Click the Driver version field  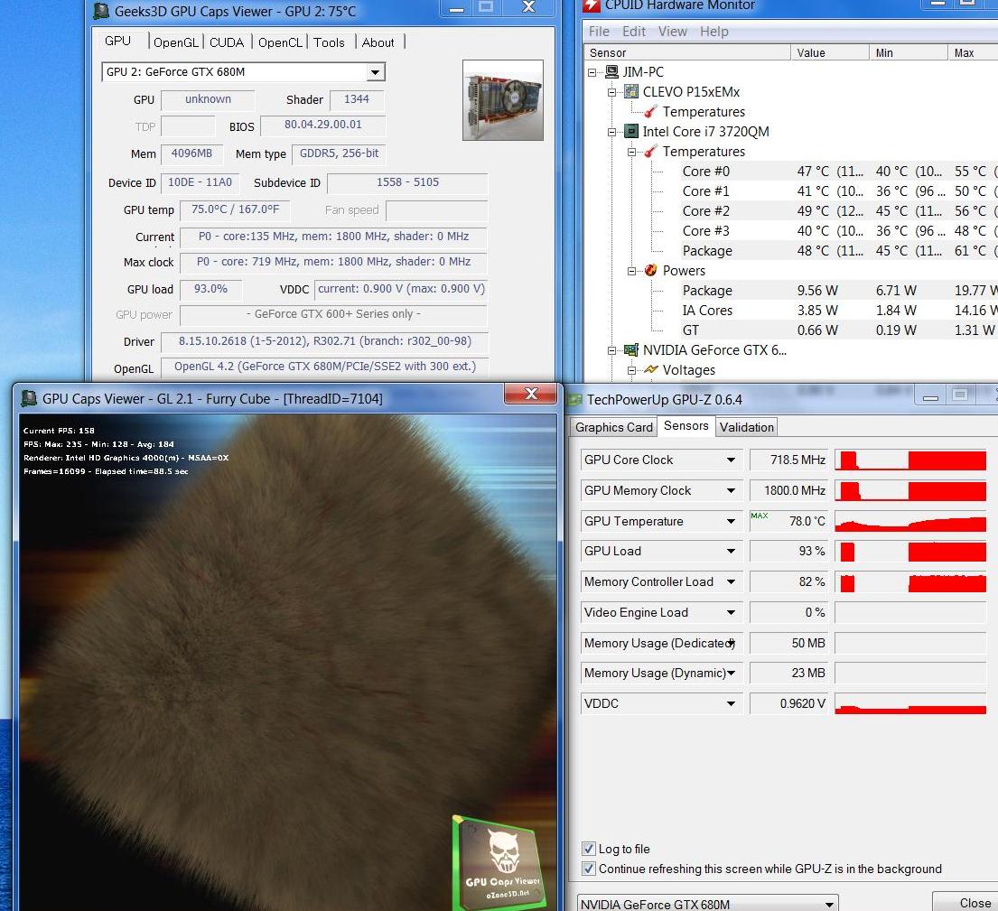324,341
